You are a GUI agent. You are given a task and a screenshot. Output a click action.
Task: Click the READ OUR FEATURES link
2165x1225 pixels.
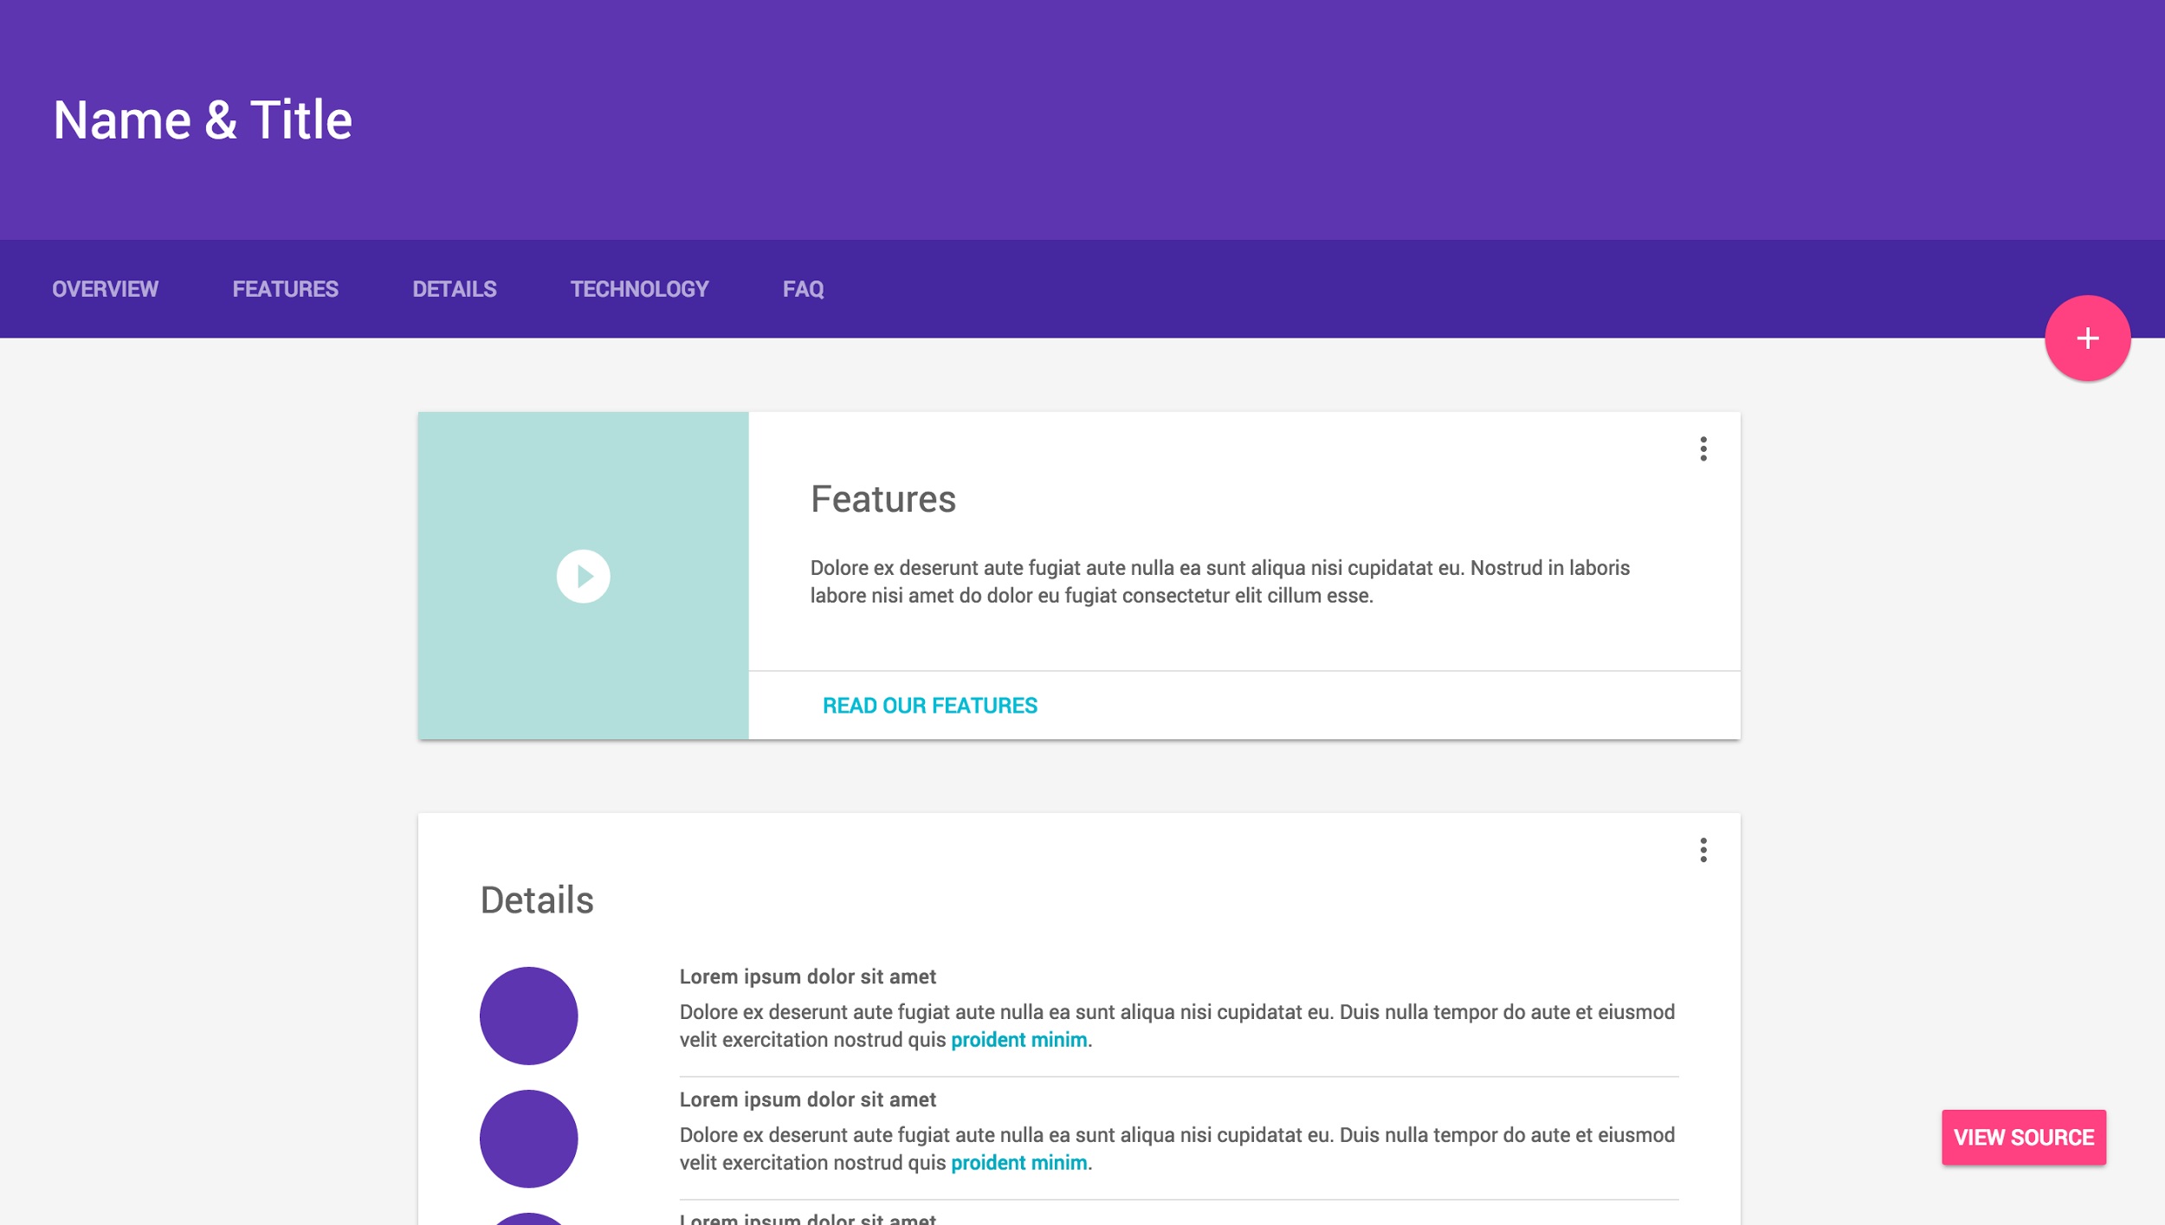(x=929, y=705)
